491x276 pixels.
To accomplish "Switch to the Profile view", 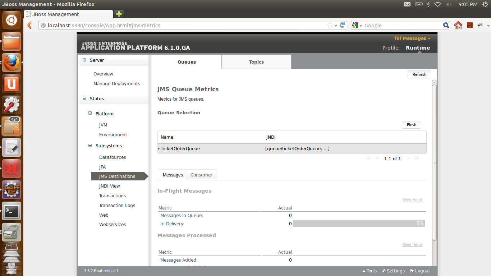I will click(390, 47).
